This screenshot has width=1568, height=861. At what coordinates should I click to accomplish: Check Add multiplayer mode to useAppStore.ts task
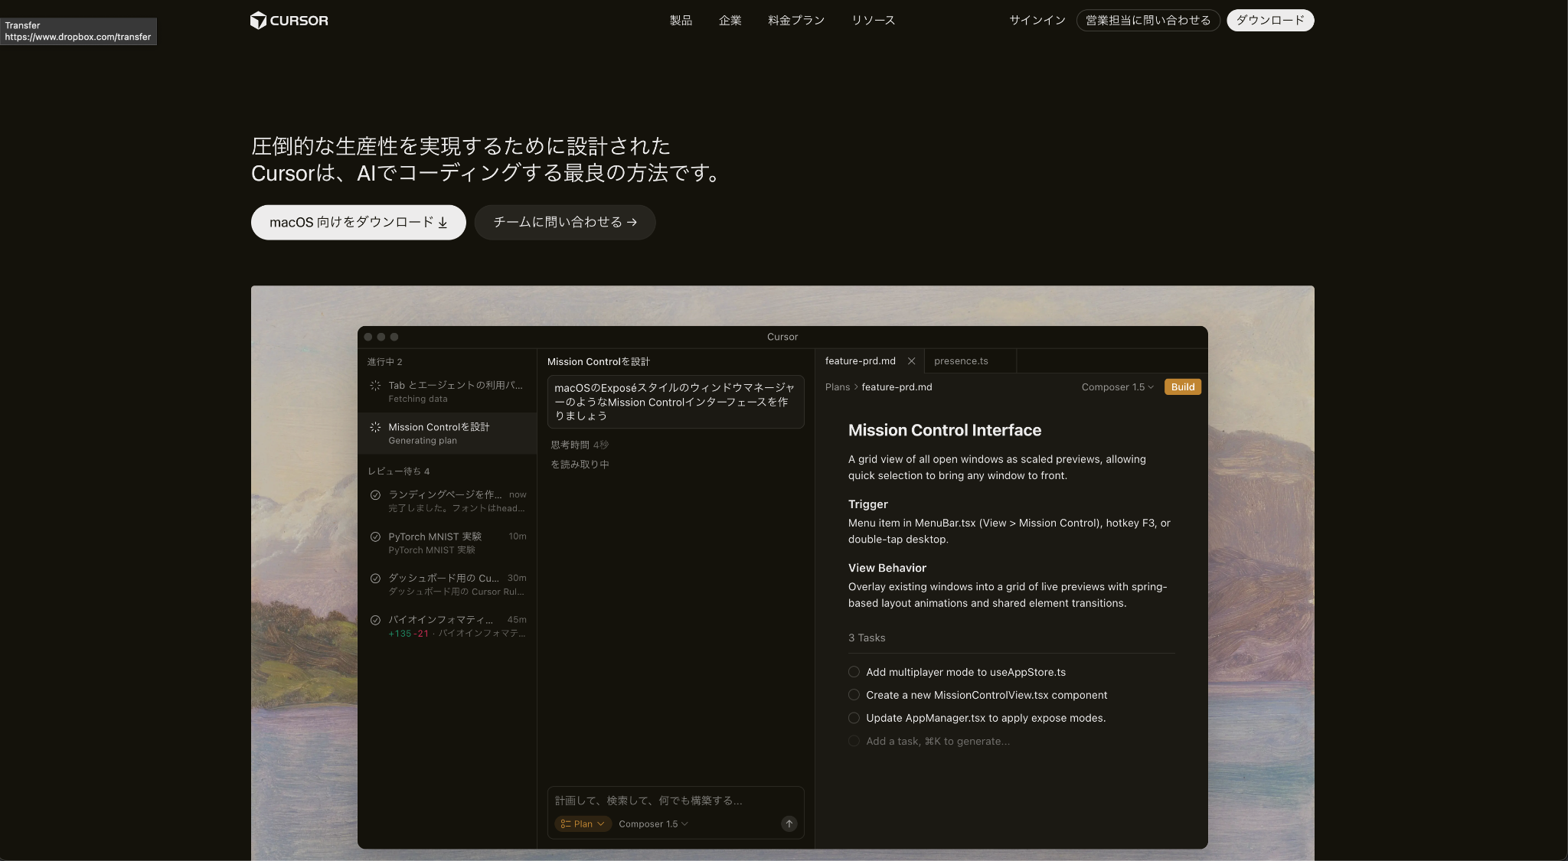pyautogui.click(x=854, y=672)
